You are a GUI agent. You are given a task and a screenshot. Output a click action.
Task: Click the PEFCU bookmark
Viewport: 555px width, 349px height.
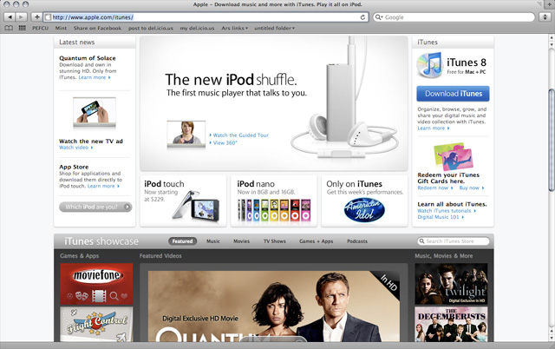point(40,28)
